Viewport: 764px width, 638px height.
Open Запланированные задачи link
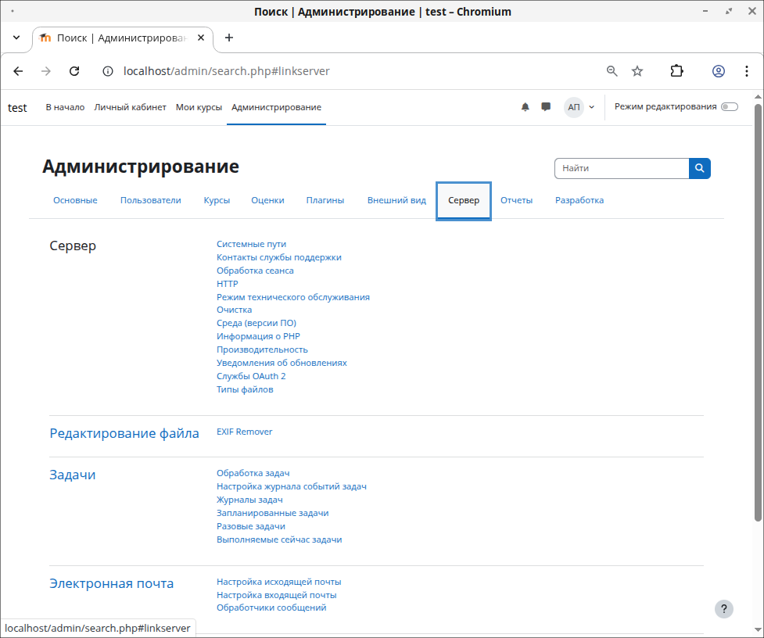tap(272, 513)
